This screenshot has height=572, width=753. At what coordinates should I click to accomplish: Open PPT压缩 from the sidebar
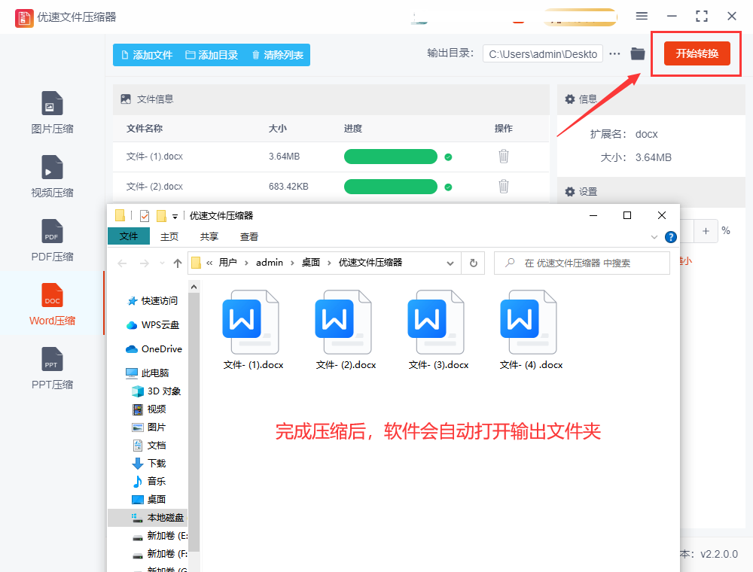coord(52,367)
